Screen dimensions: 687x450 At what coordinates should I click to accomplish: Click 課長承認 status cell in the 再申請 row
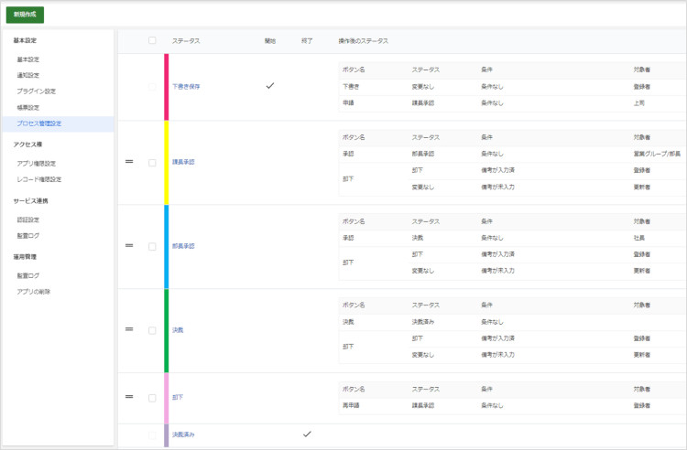[423, 405]
